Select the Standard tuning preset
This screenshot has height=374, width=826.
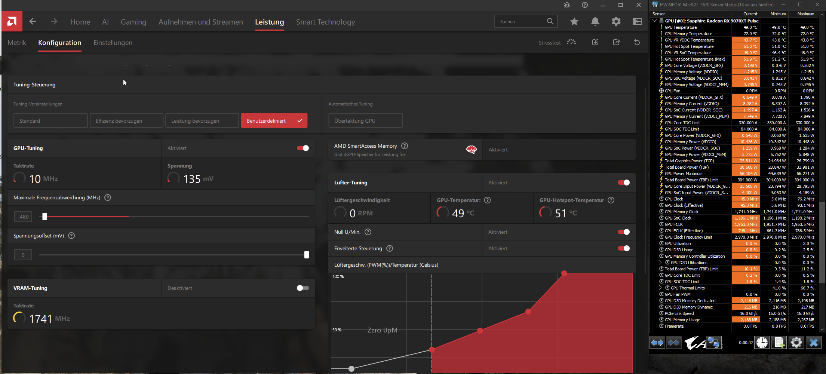50,121
